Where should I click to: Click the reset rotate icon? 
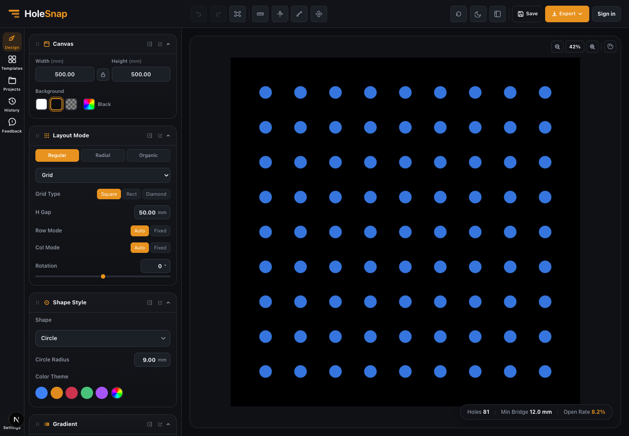pyautogui.click(x=459, y=14)
